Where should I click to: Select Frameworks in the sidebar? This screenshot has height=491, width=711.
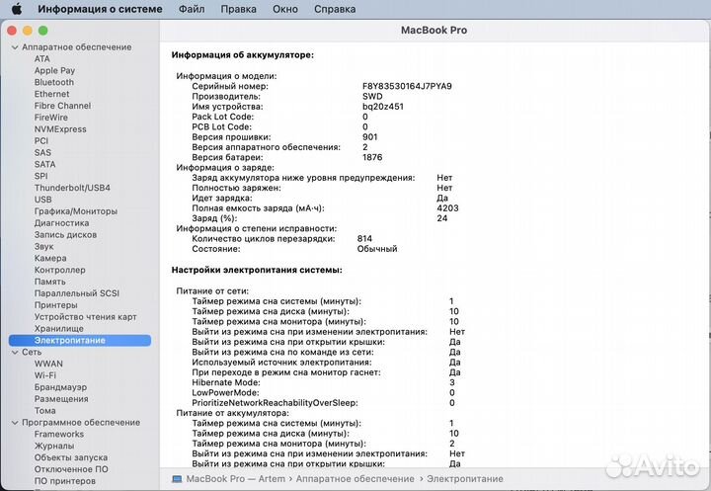point(59,435)
